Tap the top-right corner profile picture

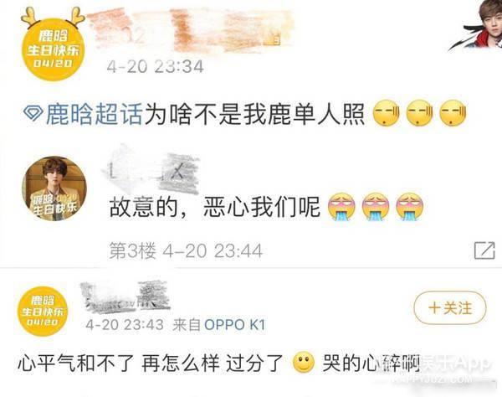pos(475,25)
